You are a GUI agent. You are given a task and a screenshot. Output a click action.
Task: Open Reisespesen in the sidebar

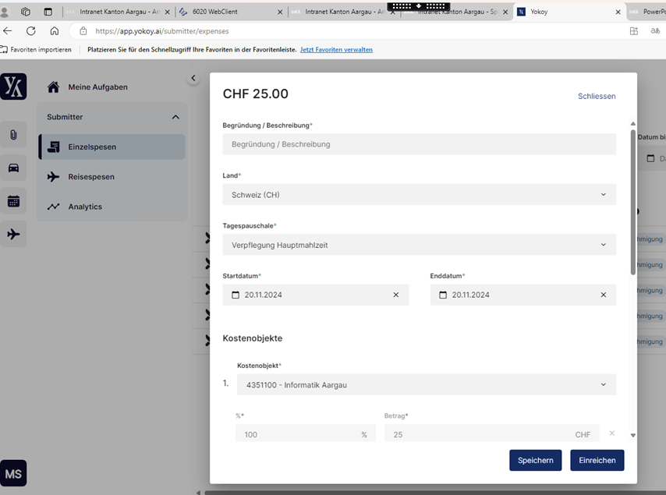[x=91, y=177]
